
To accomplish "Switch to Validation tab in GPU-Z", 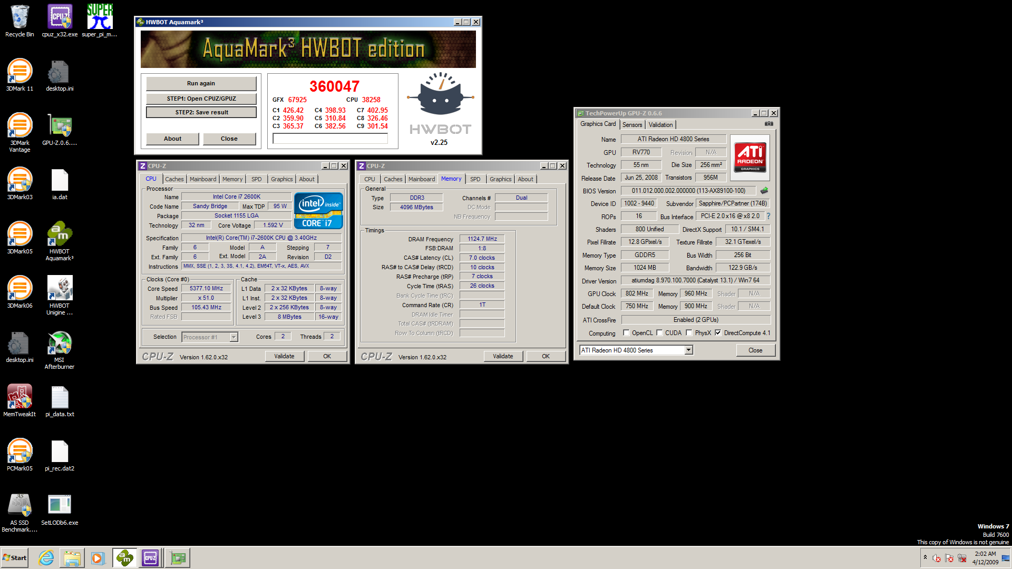I will click(660, 125).
